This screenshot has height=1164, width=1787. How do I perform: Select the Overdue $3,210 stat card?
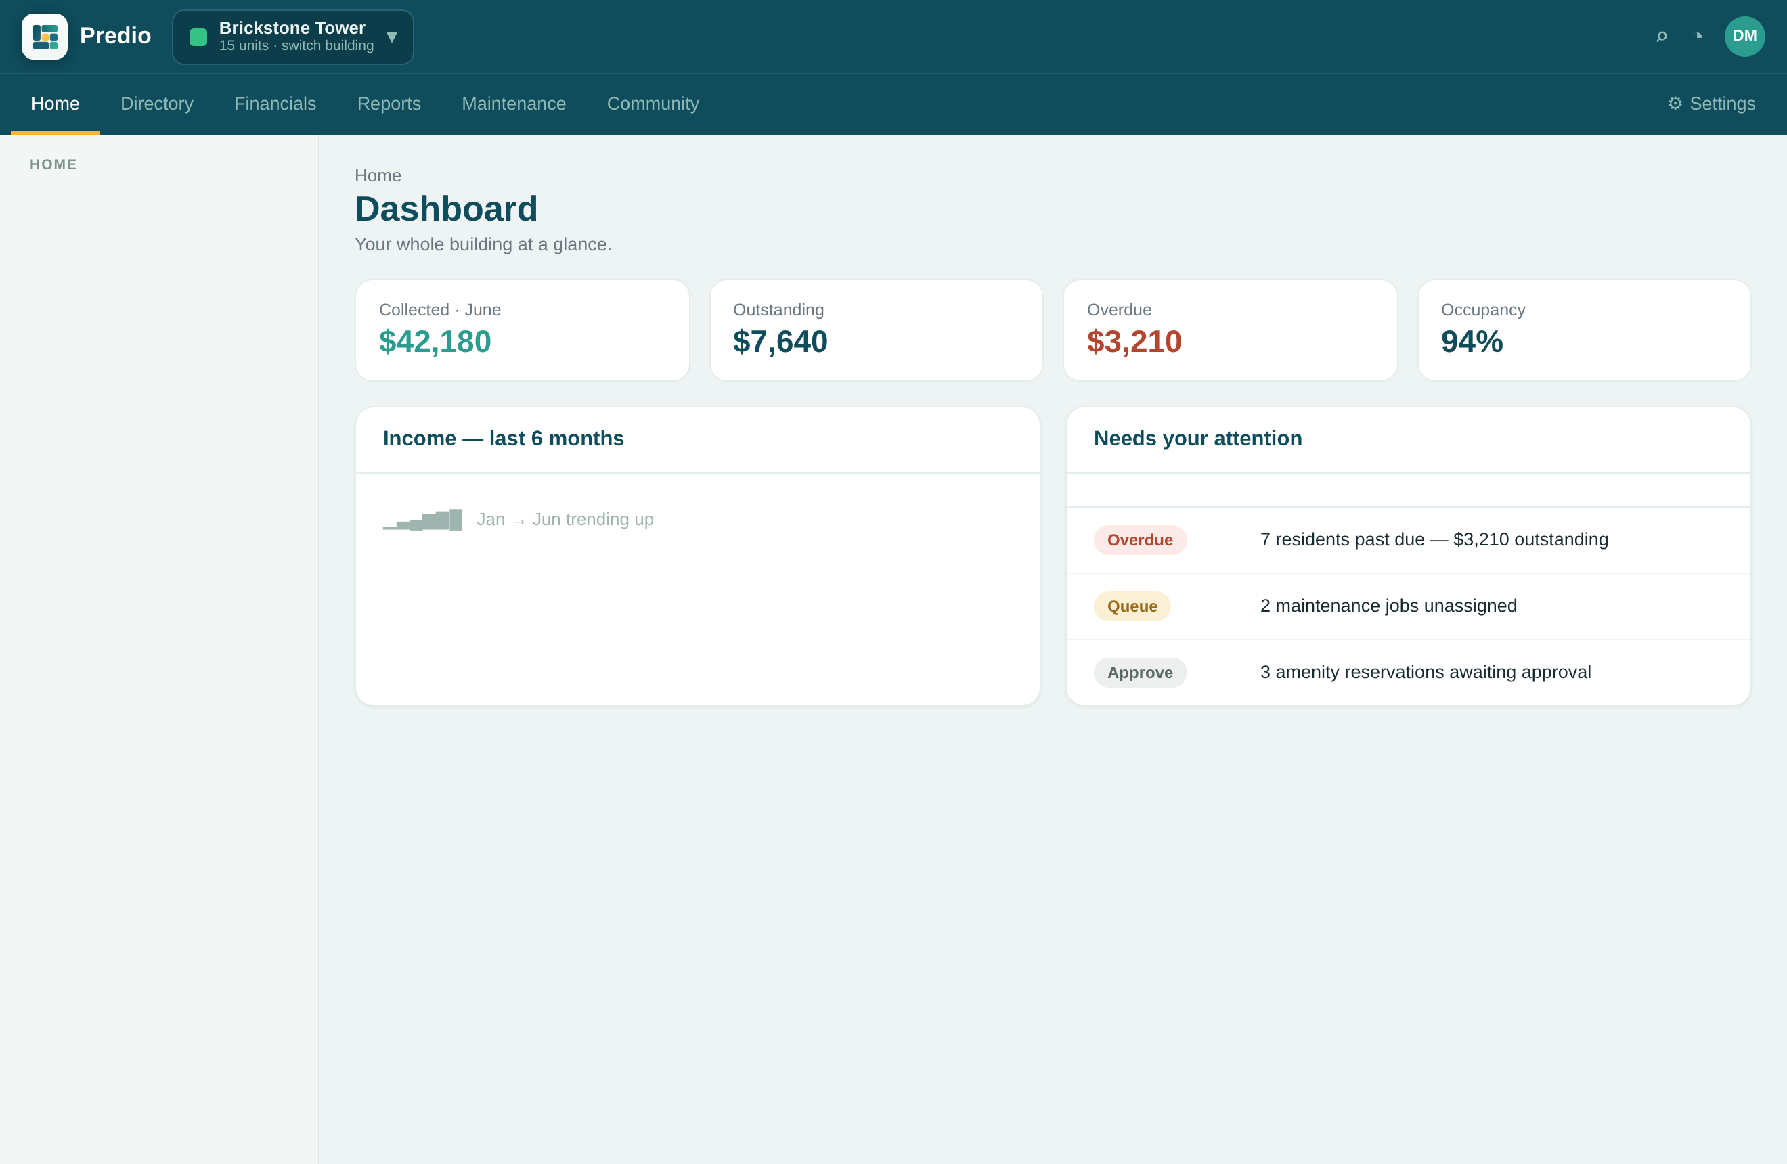[x=1230, y=330]
